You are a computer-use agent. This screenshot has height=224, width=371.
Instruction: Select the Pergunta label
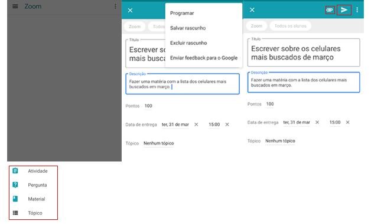[37, 185]
